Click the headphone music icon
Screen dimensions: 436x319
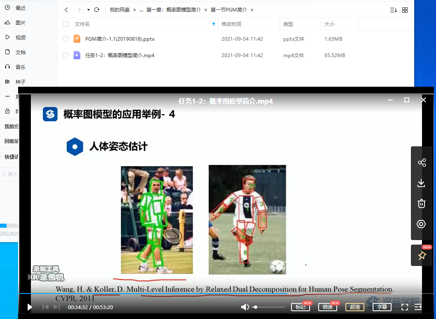pos(7,67)
